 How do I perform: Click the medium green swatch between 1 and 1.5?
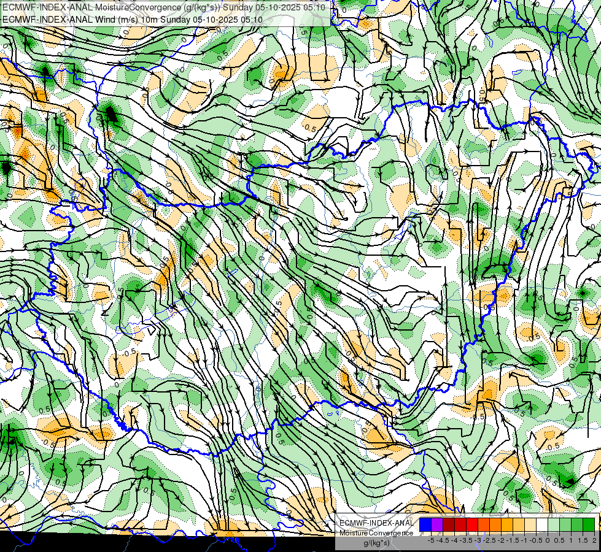pyautogui.click(x=577, y=525)
